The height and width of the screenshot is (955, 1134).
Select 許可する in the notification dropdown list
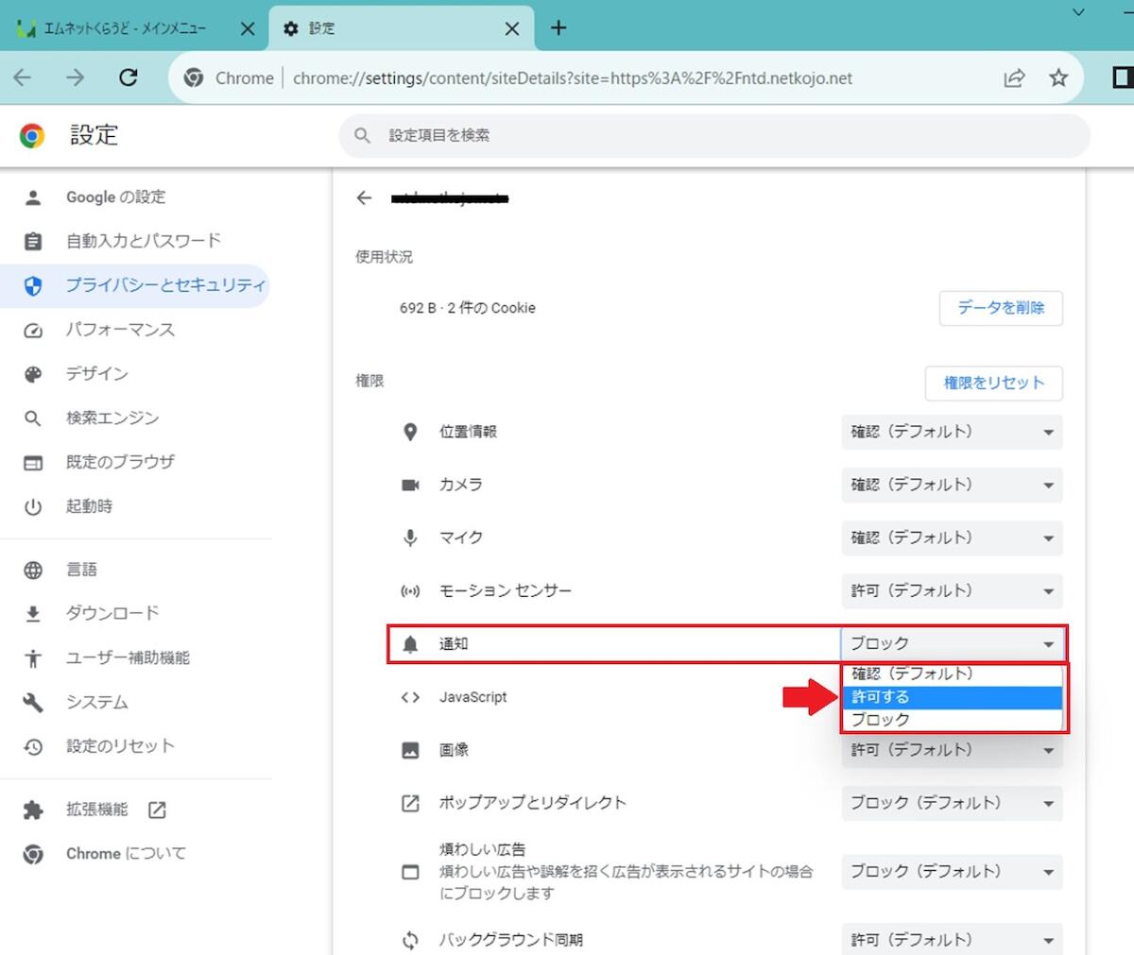point(951,697)
